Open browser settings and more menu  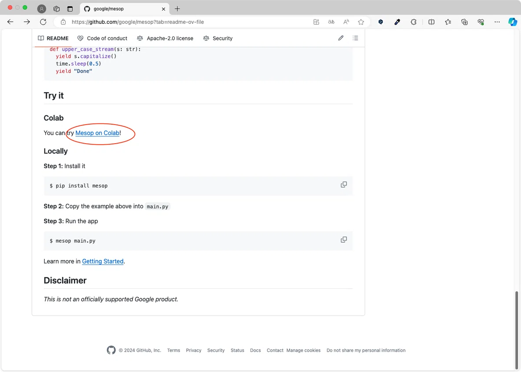[x=497, y=22]
